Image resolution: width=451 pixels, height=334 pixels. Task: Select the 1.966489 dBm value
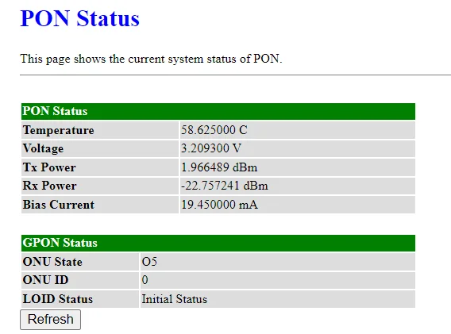pos(219,167)
